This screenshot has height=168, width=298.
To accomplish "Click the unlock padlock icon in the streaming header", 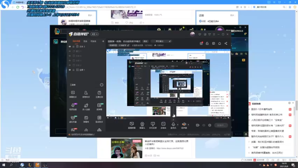I will [207, 43].
